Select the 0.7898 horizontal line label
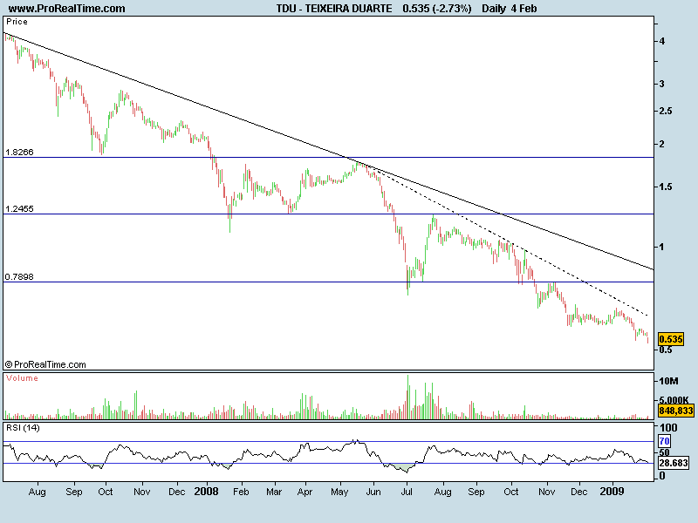Screen dimensions: 698x523 tap(19, 276)
